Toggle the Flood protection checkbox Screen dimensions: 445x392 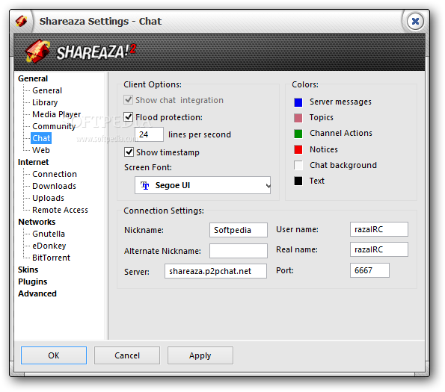point(129,116)
